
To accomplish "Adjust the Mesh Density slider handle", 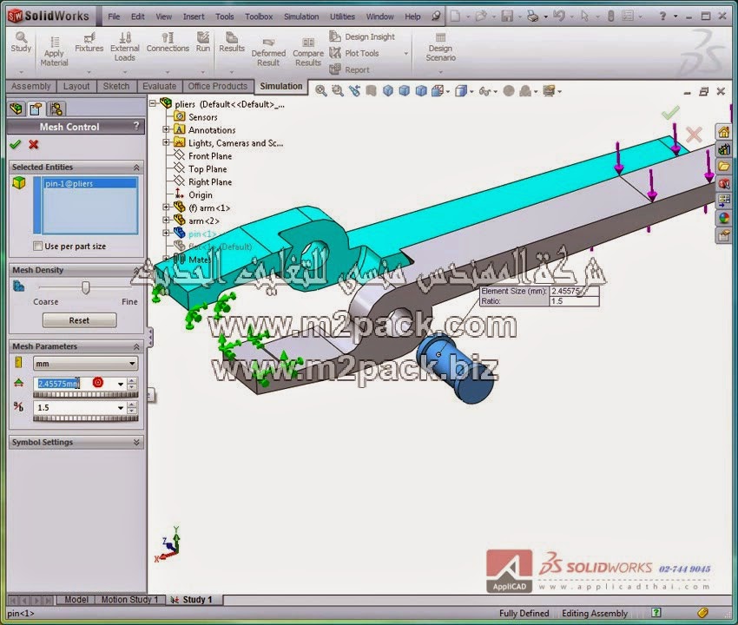I will [x=85, y=287].
